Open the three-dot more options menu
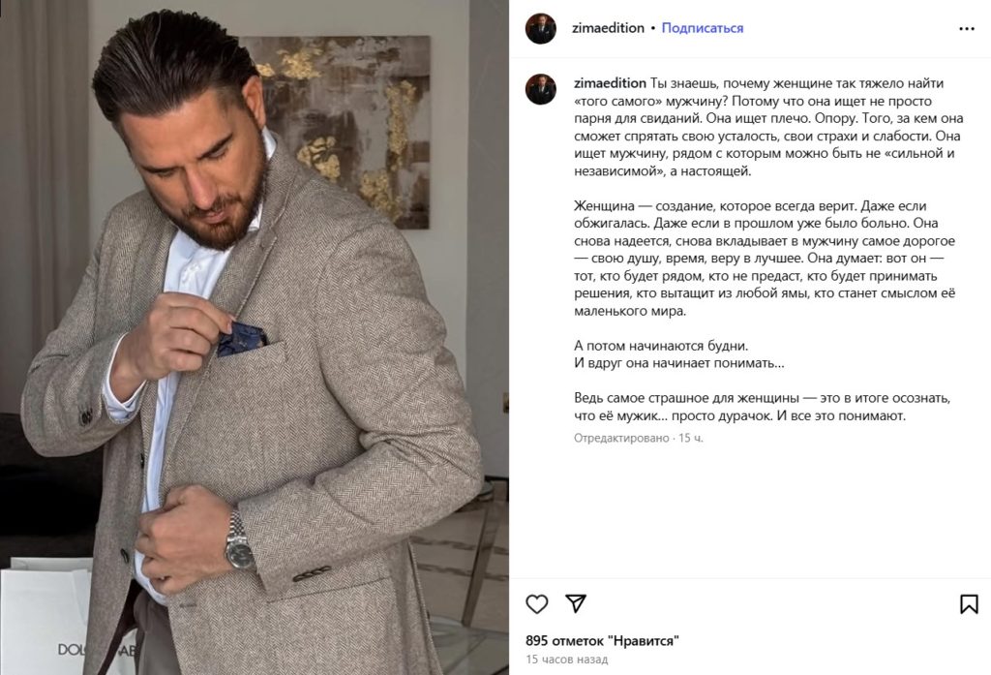This screenshot has height=675, width=991. click(967, 28)
